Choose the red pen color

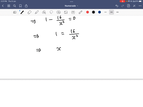click(88, 12)
